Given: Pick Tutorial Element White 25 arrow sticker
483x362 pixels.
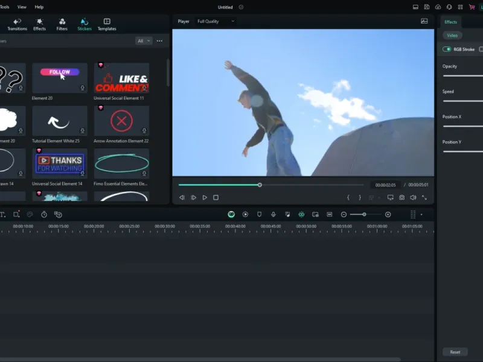Looking at the screenshot, I should point(60,121).
